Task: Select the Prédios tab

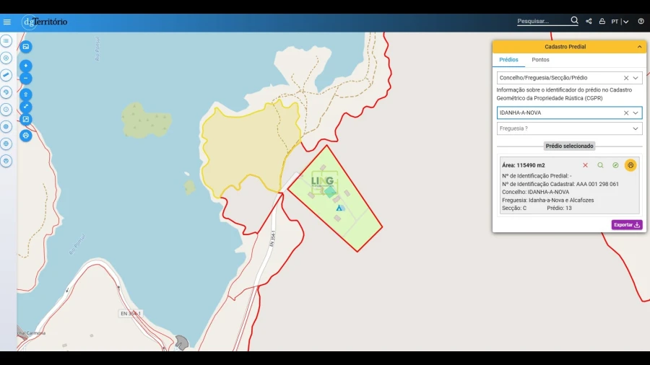Action: click(x=508, y=60)
